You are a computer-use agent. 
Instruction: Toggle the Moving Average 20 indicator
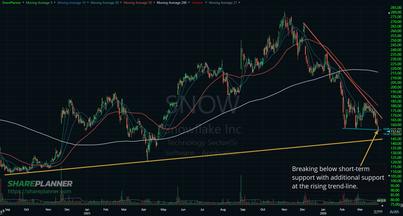point(104,3)
